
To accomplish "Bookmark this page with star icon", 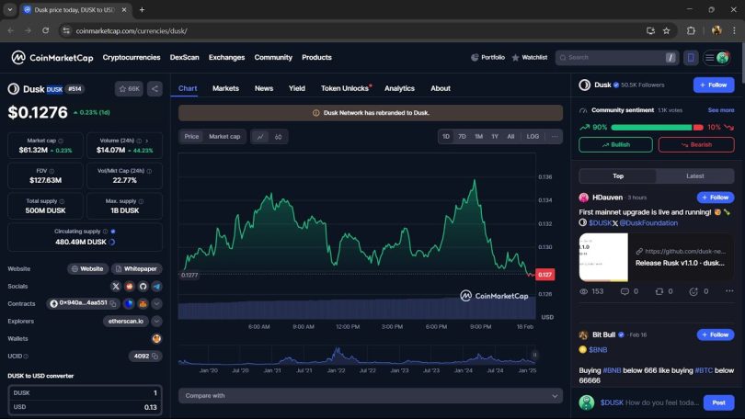I will 667,30.
